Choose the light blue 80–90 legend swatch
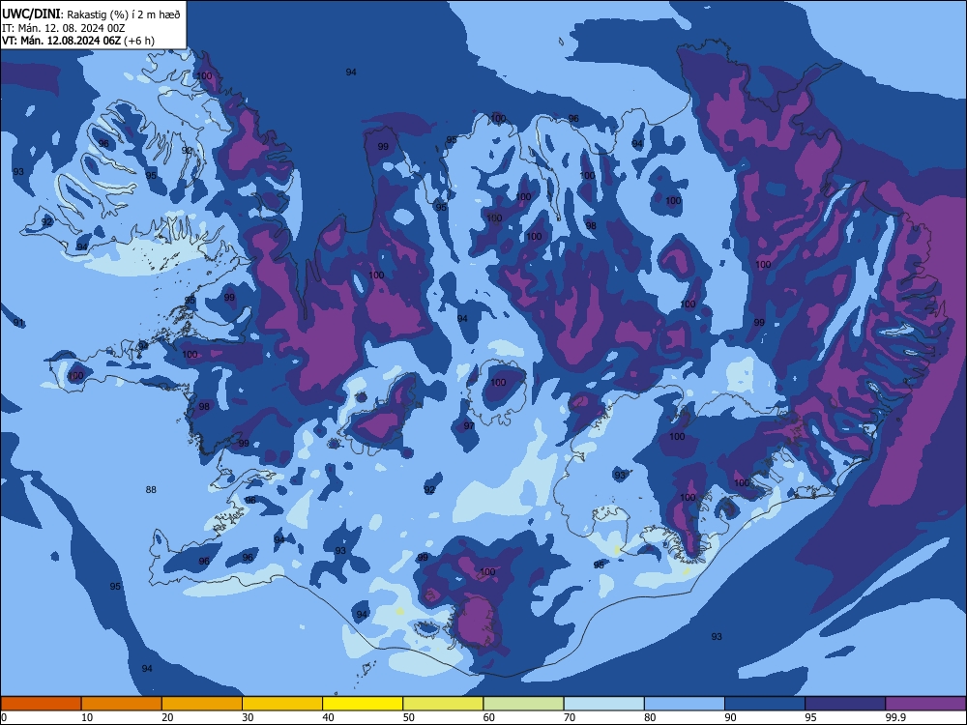The width and height of the screenshot is (967, 725). 685,704
